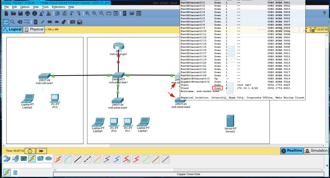Viewport: 330px width, 178px height.
Task: Switch to Logical workspace view
Action: [x=12, y=29]
